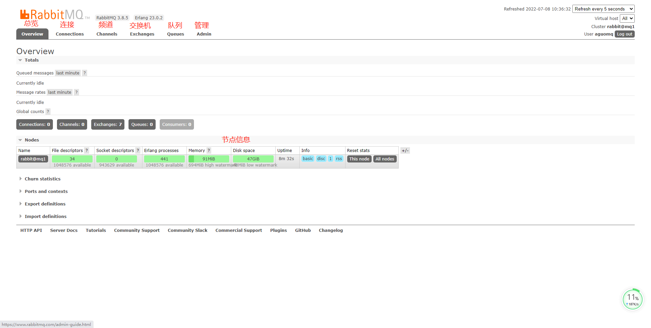
Task: Open the Message rates help icon
Action: 76,92
